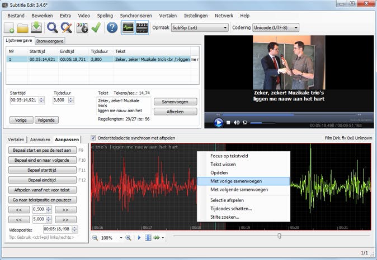Screen dimensions: 377x260
Task: Open a subtitle file with folder icon
Action: (x=23, y=27)
